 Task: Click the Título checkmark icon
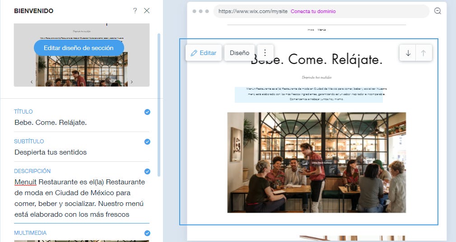(148, 112)
